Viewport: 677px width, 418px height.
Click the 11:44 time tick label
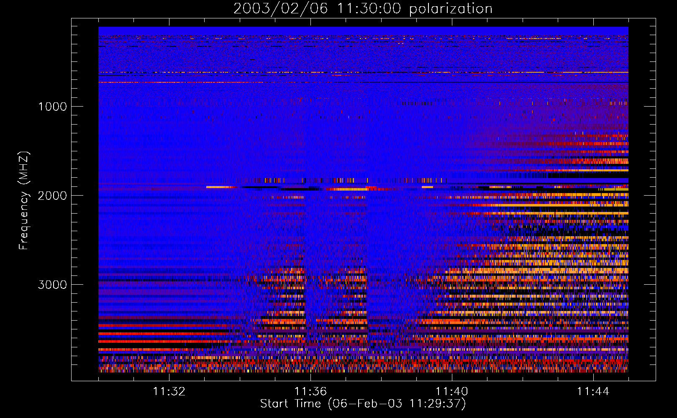point(593,392)
